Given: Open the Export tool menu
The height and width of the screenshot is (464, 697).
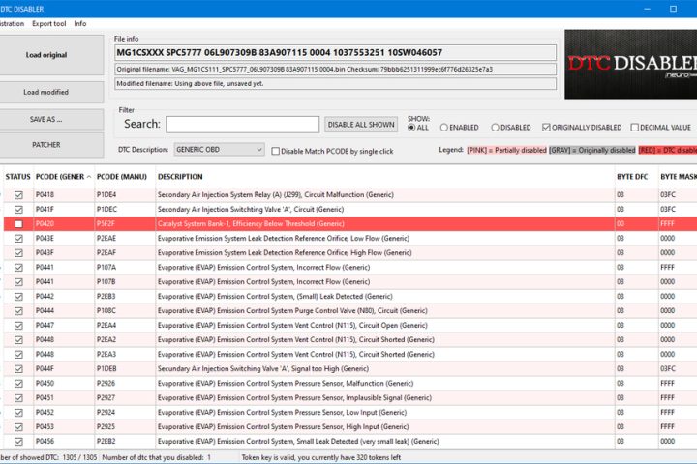Looking at the screenshot, I should click(x=49, y=22).
